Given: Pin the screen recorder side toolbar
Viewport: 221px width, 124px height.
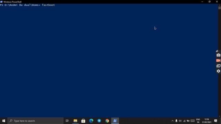Looking at the screenshot, I should point(217,51).
